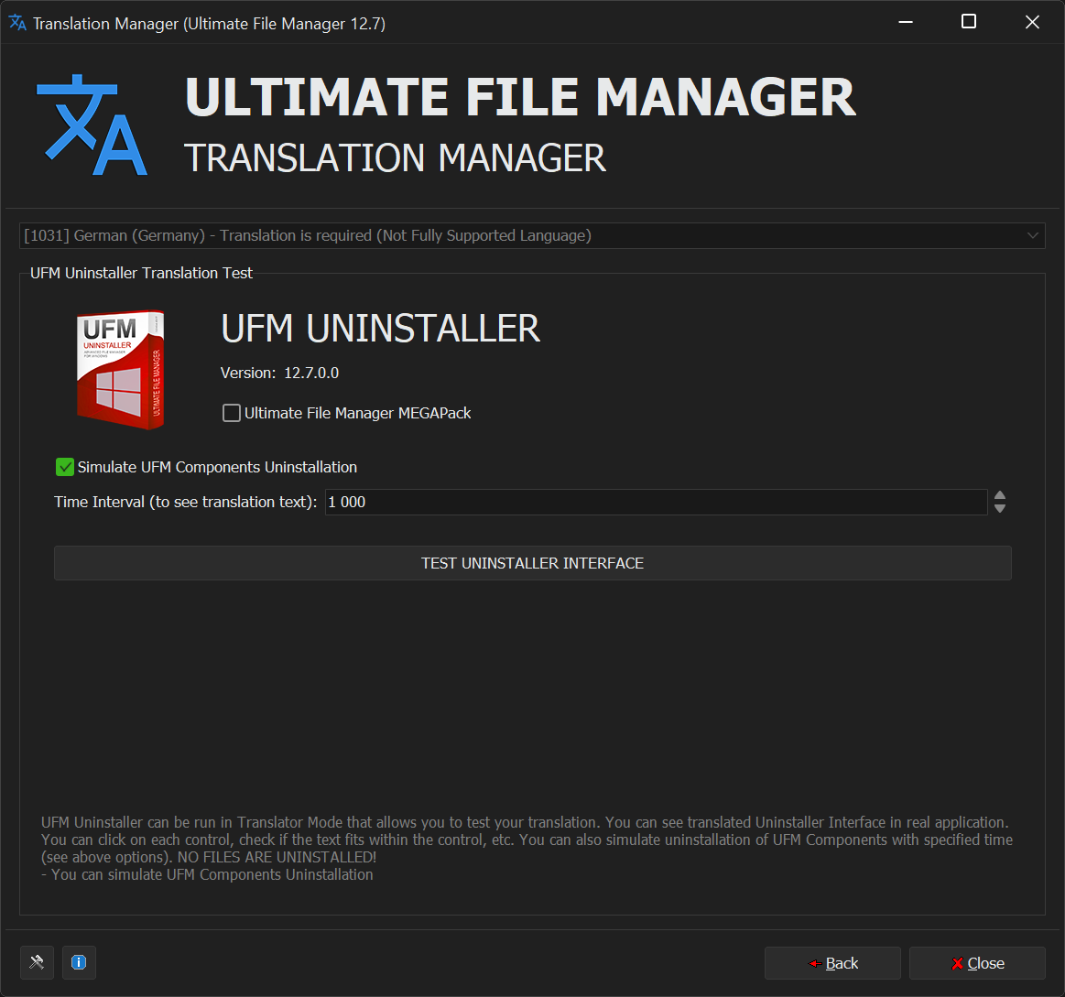1065x997 pixels.
Task: Increase the time interval with the up arrow
Action: (1000, 495)
